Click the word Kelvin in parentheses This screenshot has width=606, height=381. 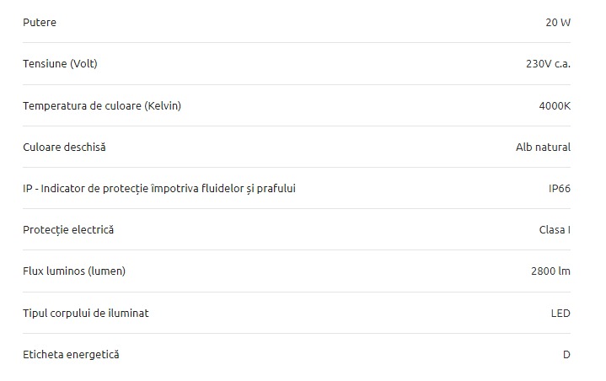[163, 106]
